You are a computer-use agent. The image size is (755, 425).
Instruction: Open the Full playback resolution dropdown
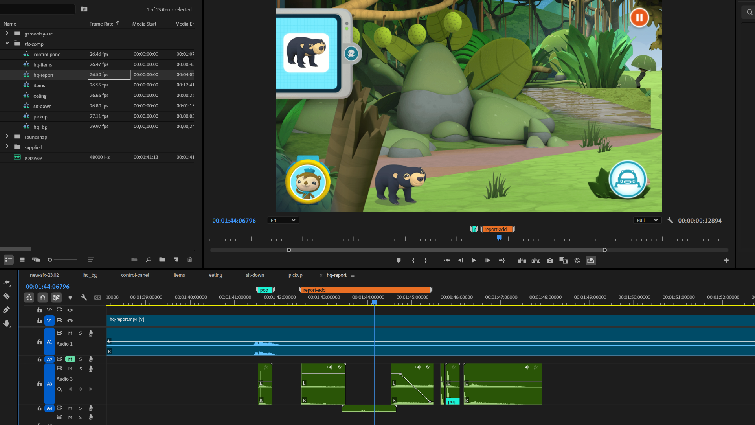tap(647, 220)
